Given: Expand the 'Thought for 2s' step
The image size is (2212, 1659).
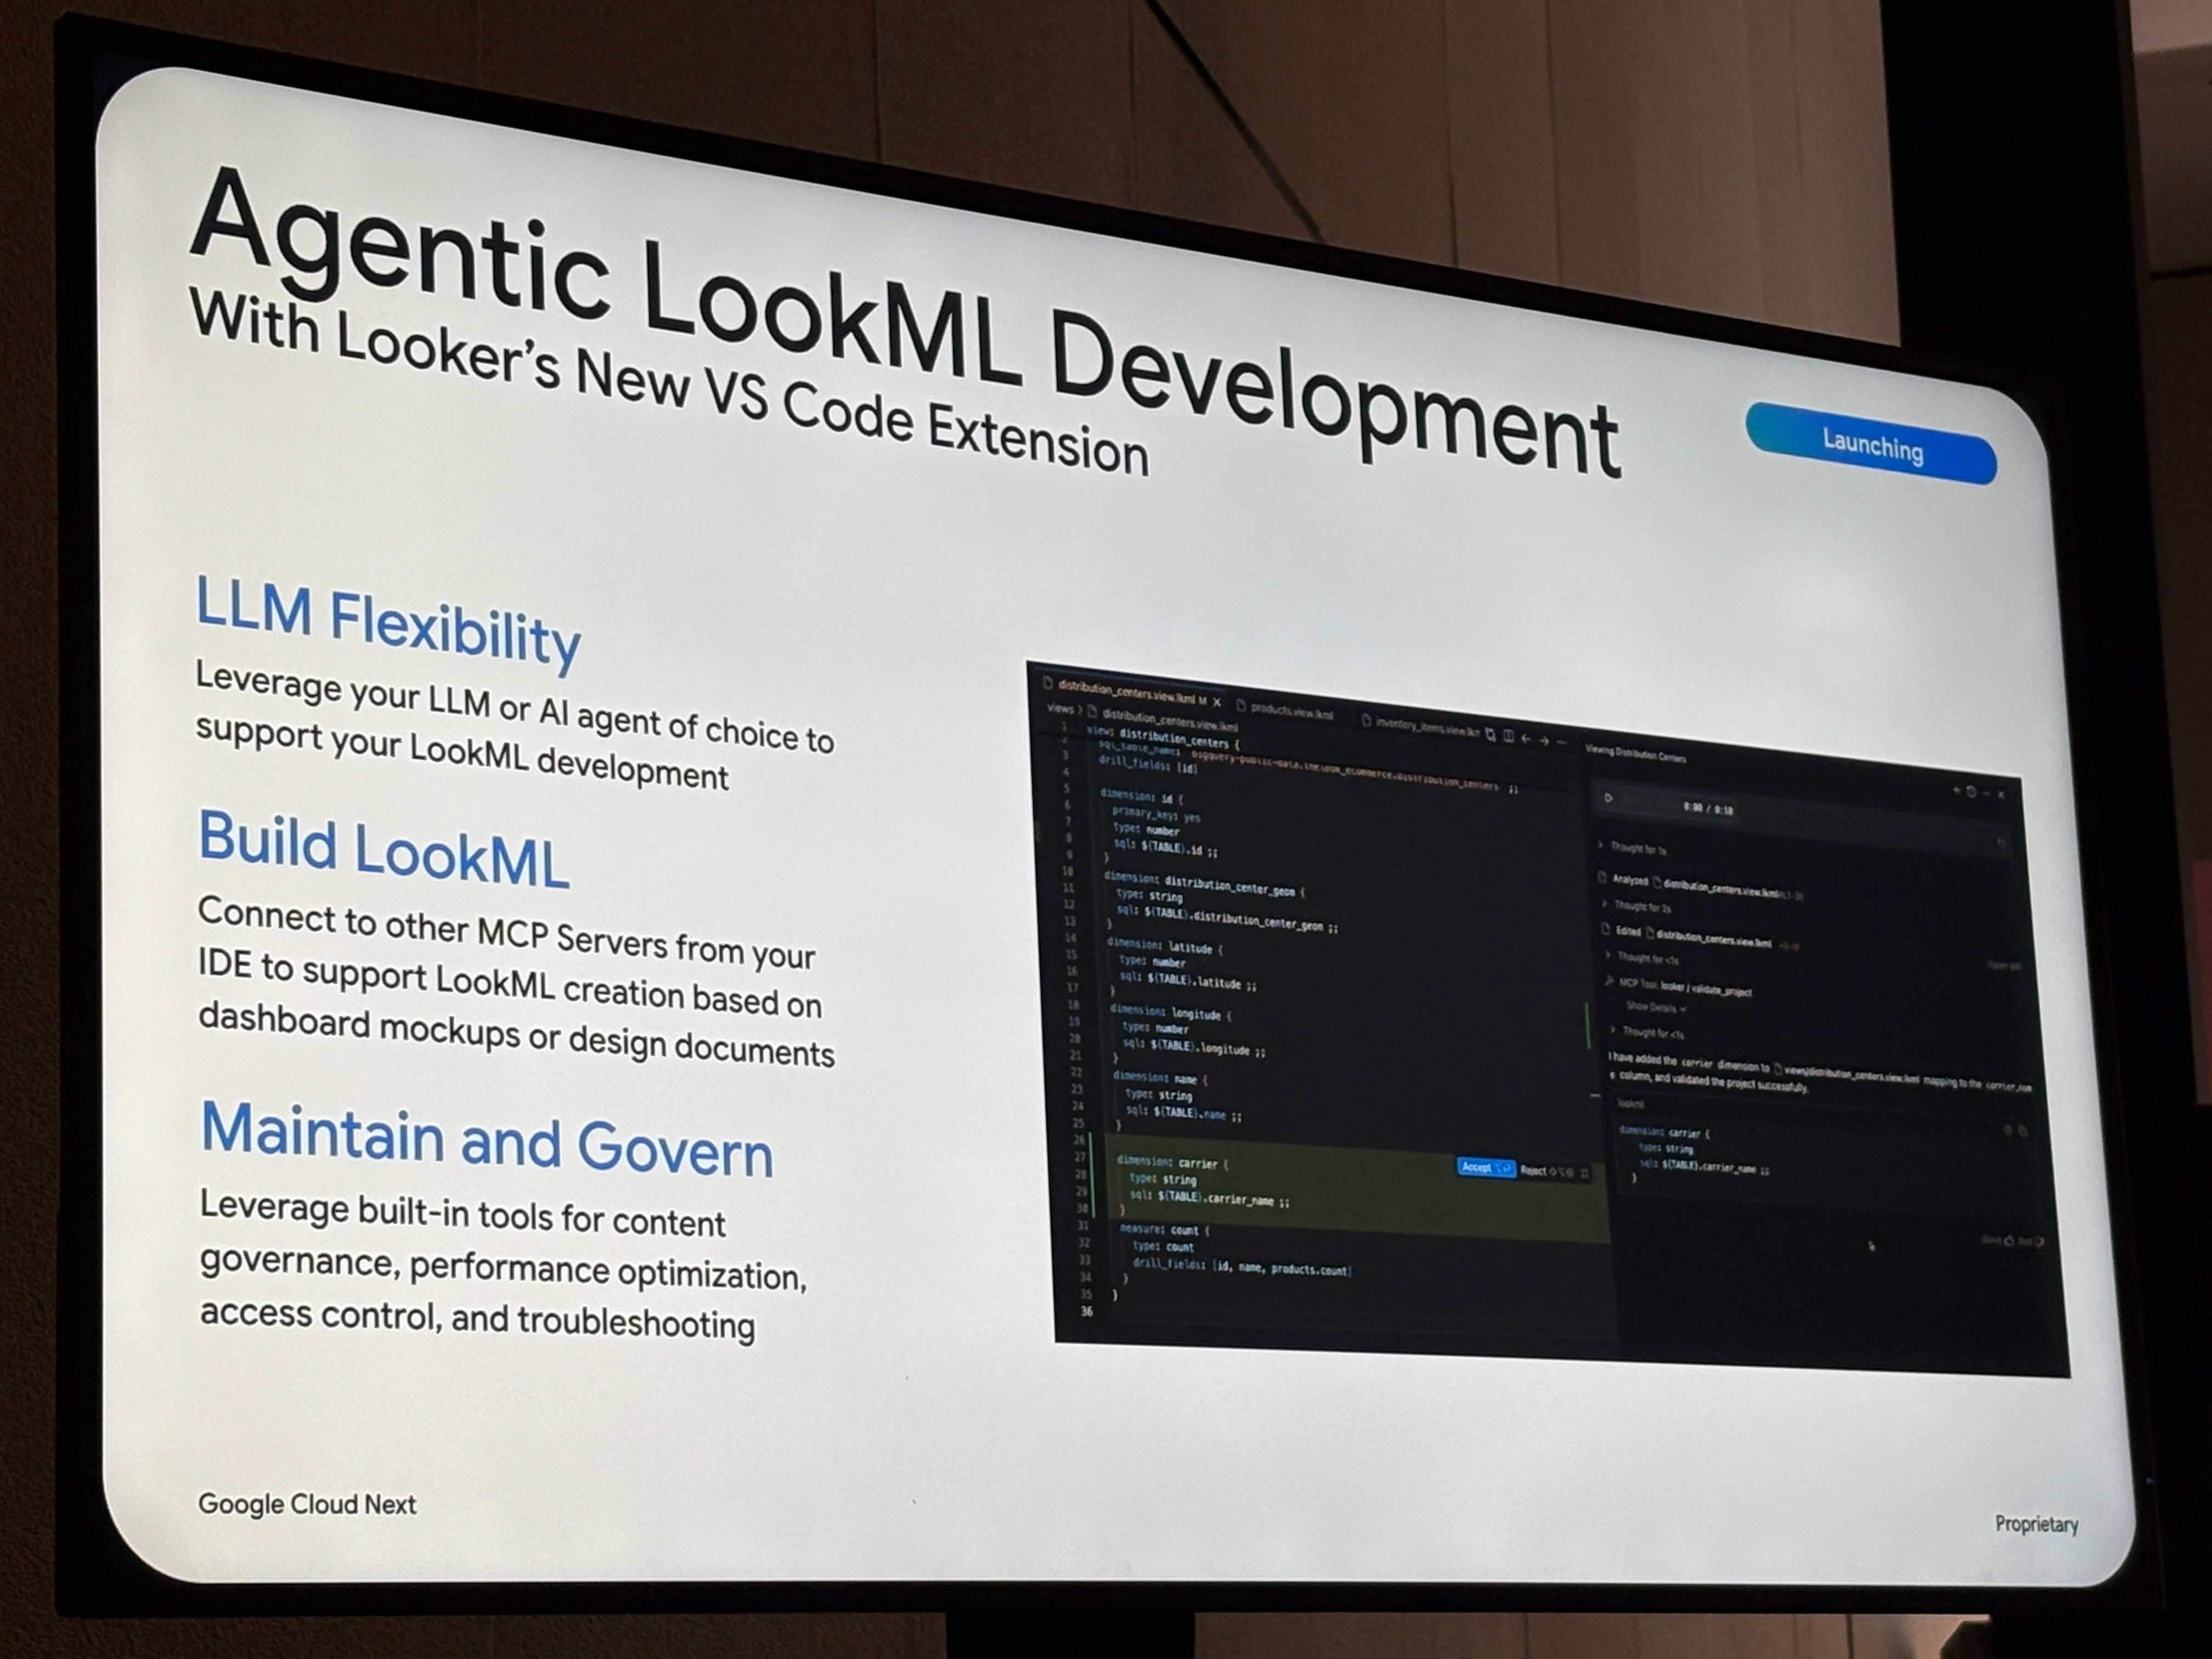Looking at the screenshot, I should [1636, 906].
